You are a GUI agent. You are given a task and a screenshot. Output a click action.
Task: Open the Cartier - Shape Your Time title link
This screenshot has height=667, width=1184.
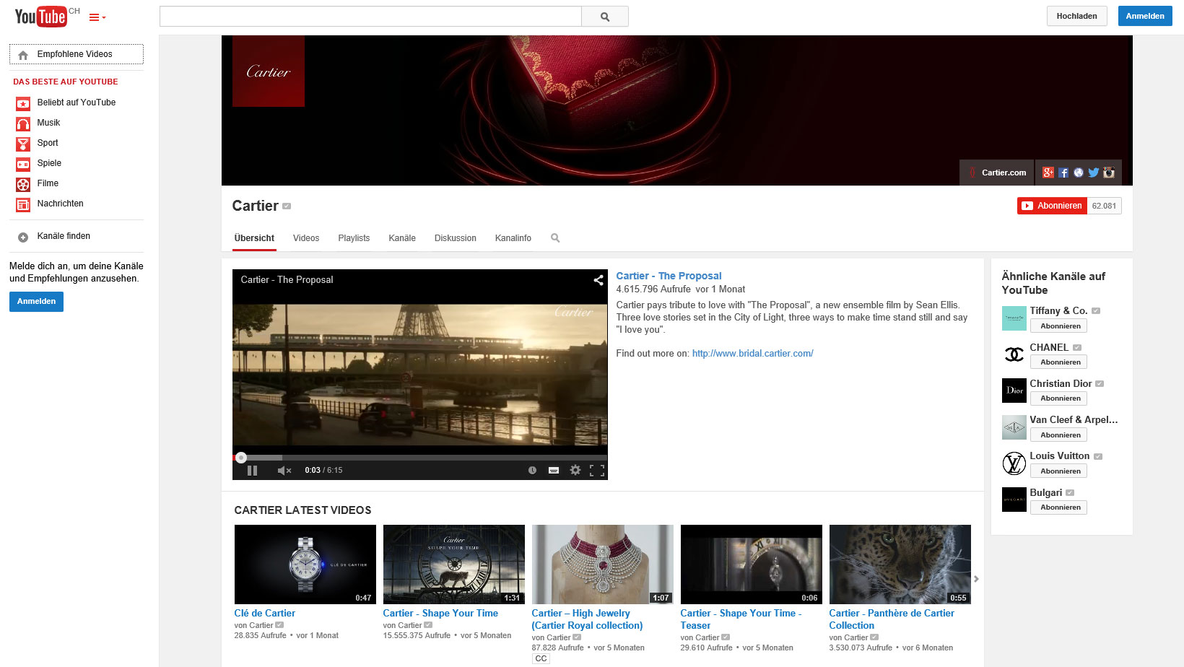(x=440, y=614)
